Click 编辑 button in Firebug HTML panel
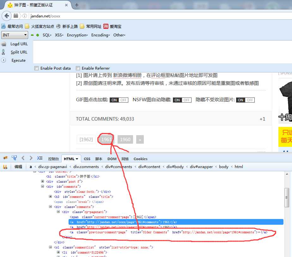The height and width of the screenshot is (257, 292). pyautogui.click(x=18, y=167)
